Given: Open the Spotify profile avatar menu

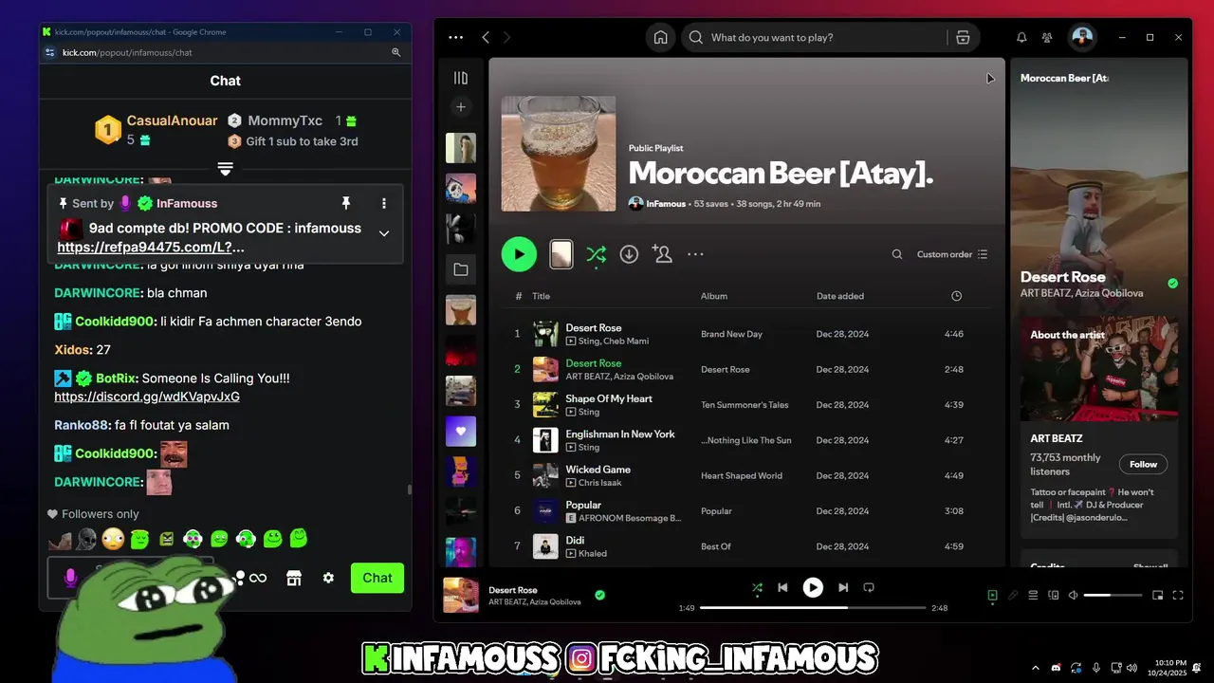Looking at the screenshot, I should 1082,37.
